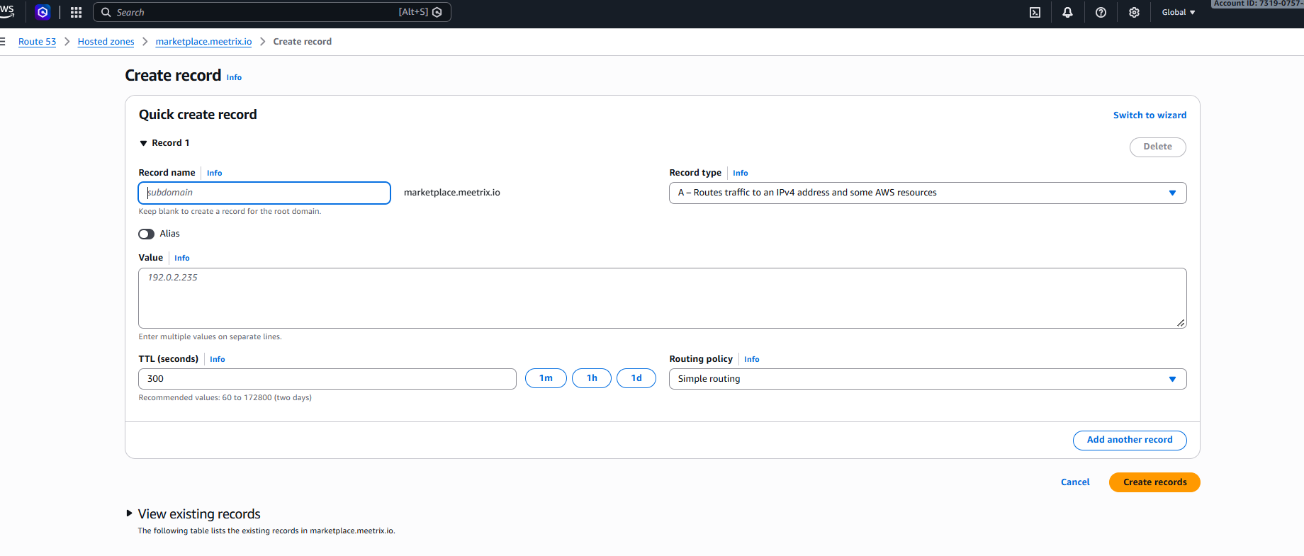Screen dimensions: 1304x556
Task: Click the Record name subdomain field
Action: (x=264, y=193)
